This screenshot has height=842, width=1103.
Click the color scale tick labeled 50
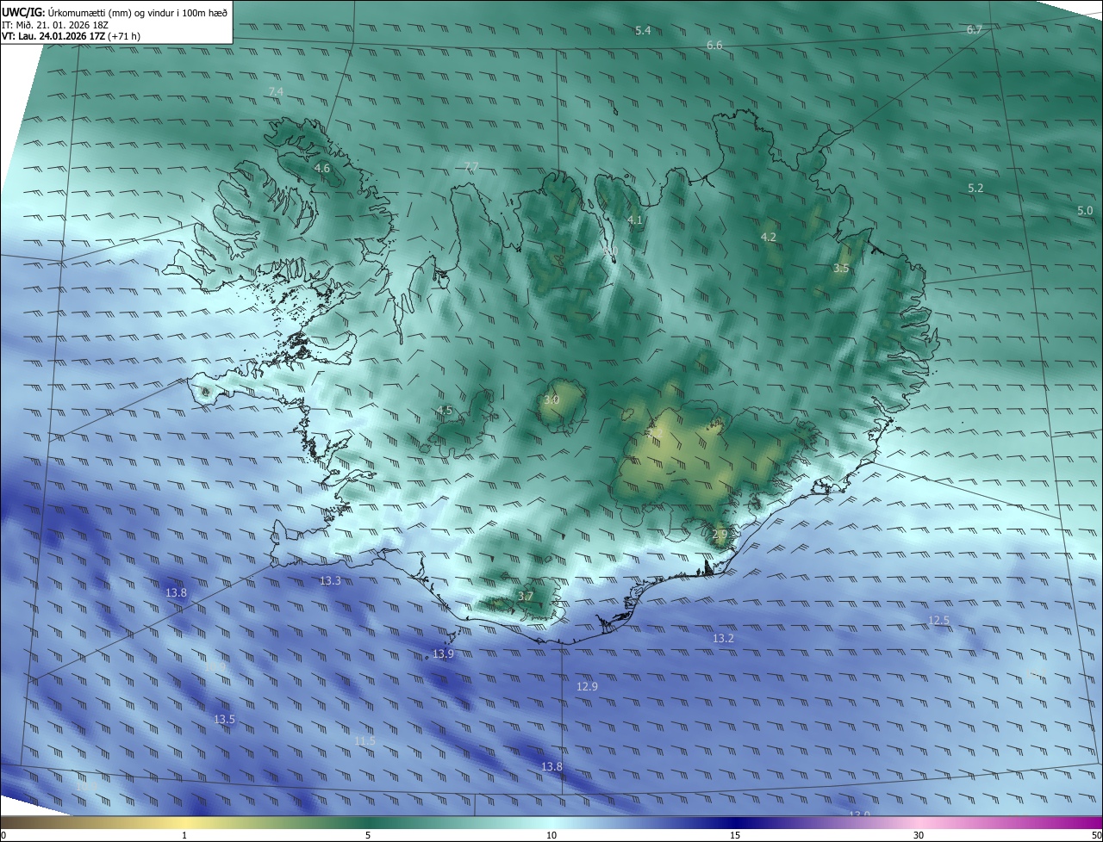[x=1095, y=835]
